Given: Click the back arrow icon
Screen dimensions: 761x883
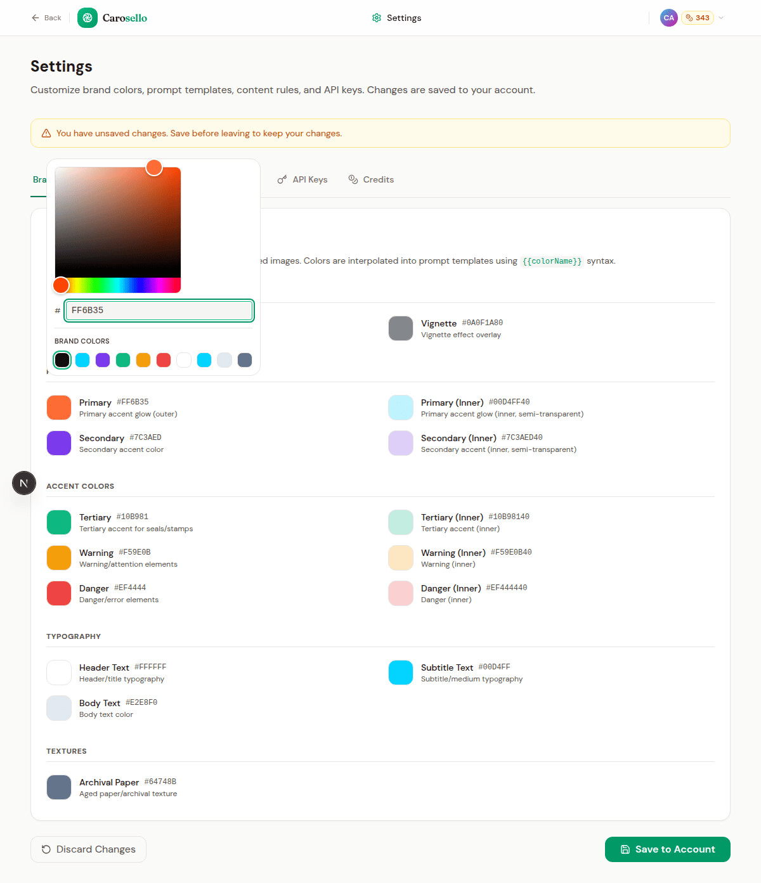Looking at the screenshot, I should [36, 18].
